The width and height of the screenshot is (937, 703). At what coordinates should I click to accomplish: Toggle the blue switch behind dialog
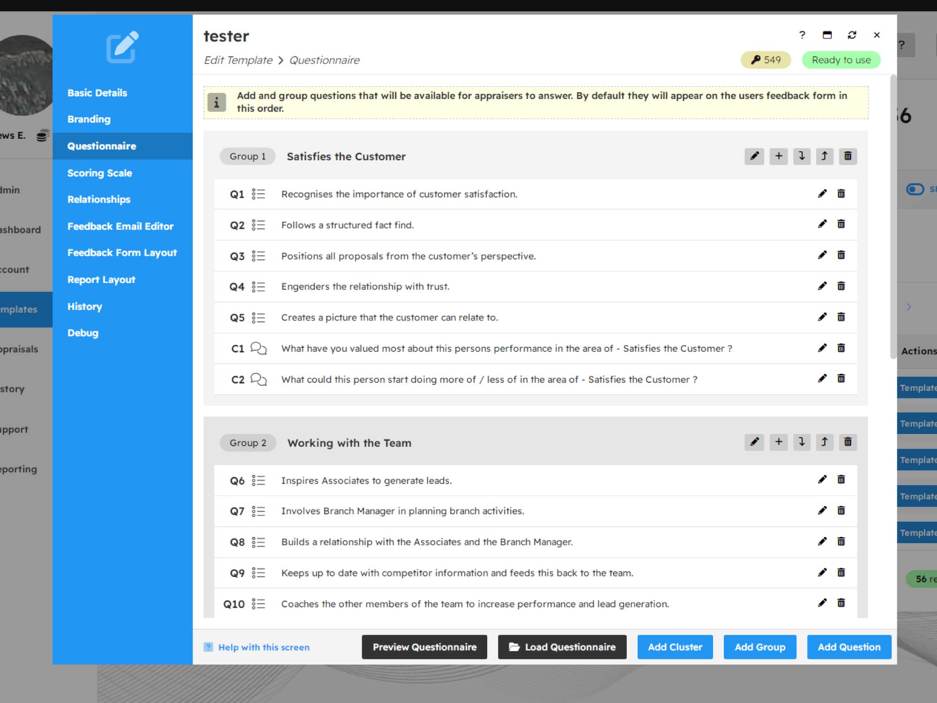915,189
